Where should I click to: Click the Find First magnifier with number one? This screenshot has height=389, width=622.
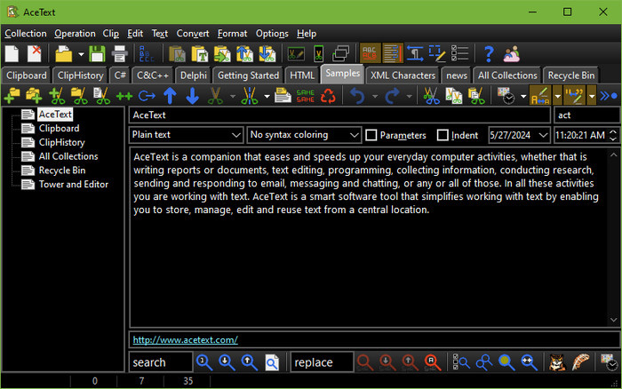click(204, 362)
